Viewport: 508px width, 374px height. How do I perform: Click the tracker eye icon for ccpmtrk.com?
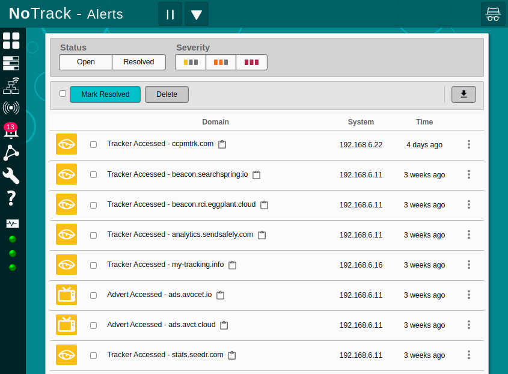pyautogui.click(x=66, y=144)
